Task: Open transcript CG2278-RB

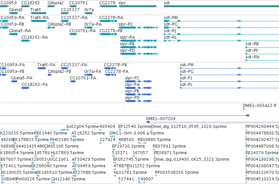Action: [x=111, y=31]
